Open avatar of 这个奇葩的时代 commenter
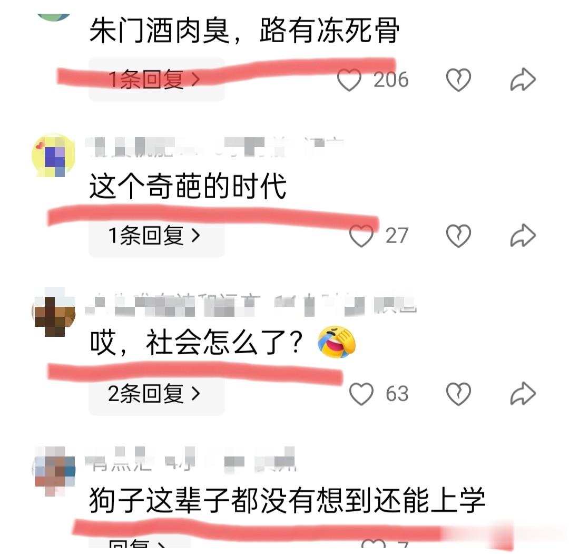569x554 pixels. coord(54,155)
